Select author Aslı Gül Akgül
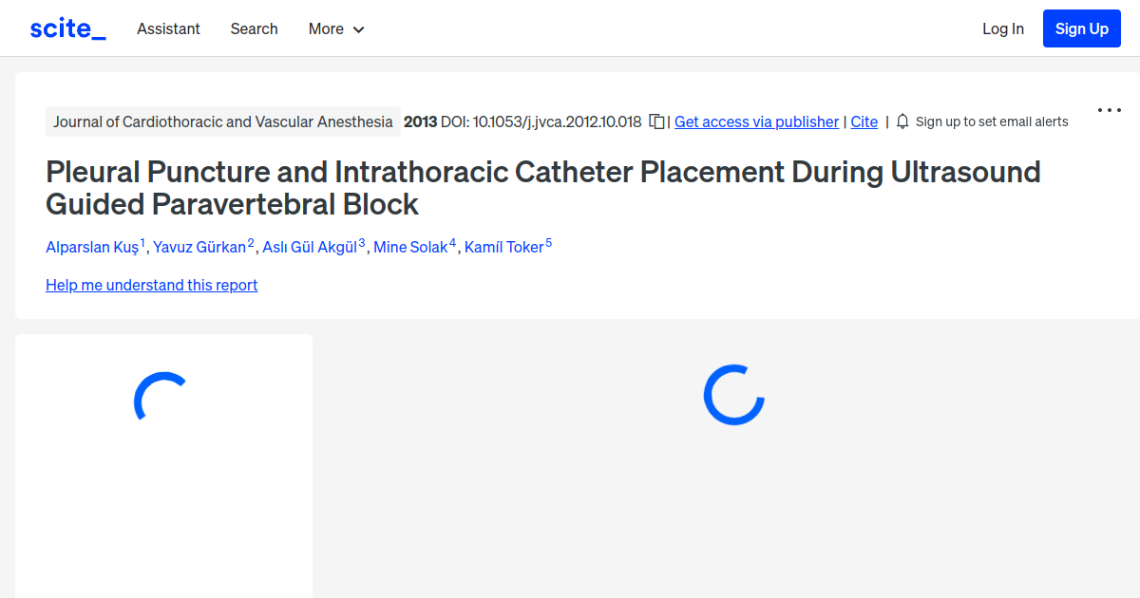Screen dimensions: 1140x598 (x=309, y=246)
